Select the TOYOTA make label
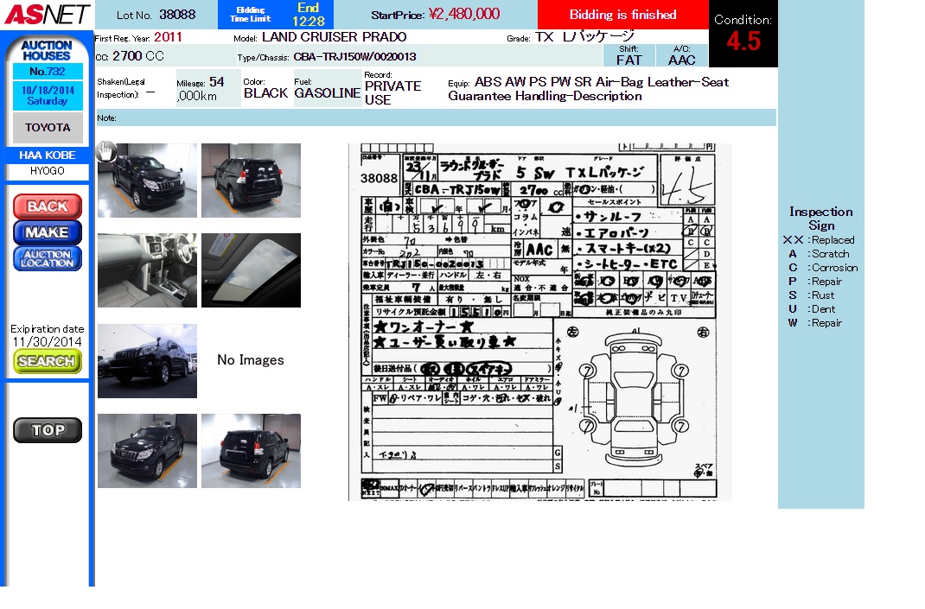 (x=48, y=128)
